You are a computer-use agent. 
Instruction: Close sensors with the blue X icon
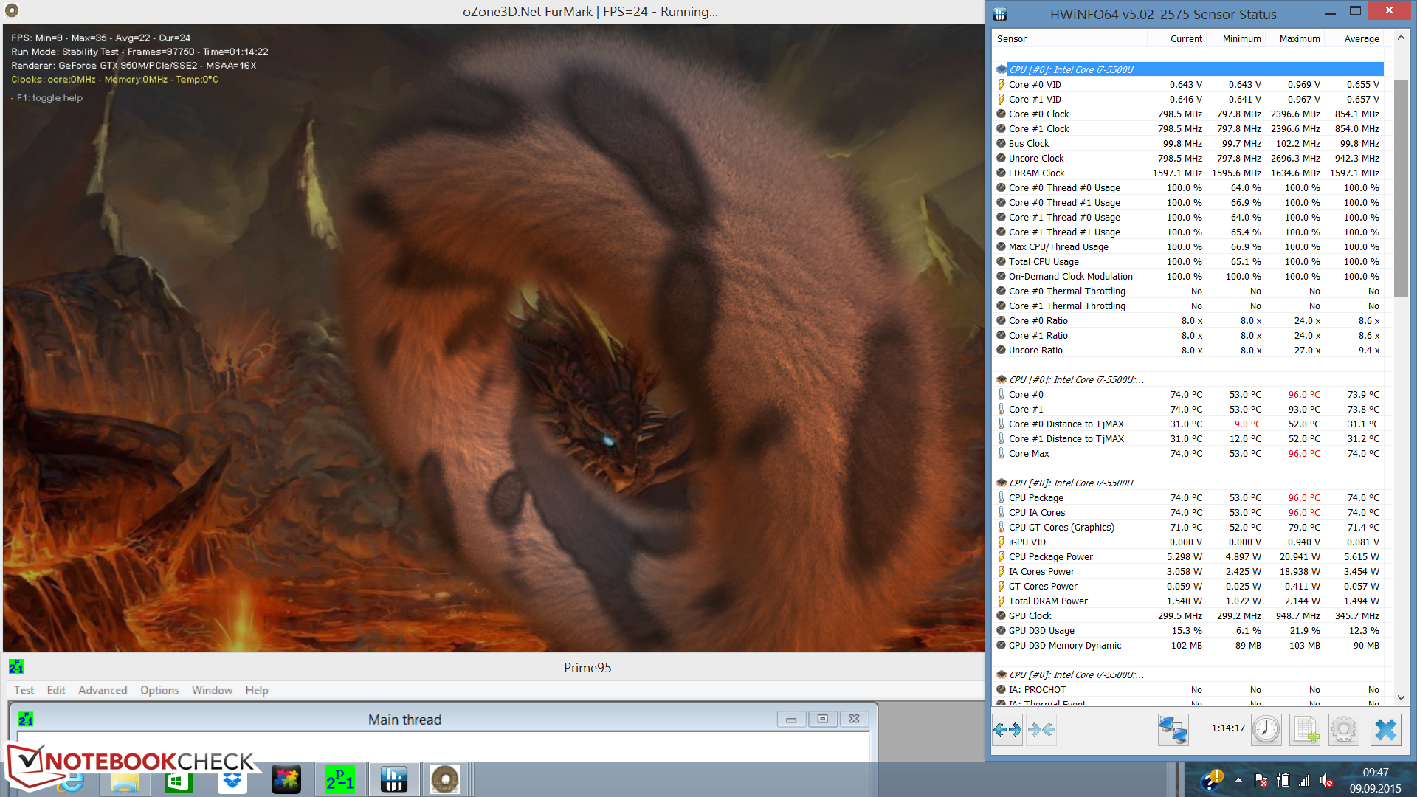click(x=1385, y=730)
